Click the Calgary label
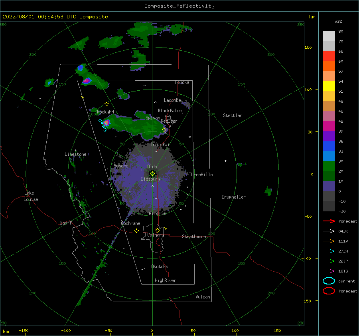The height and width of the screenshot is (336, 359). click(x=156, y=235)
